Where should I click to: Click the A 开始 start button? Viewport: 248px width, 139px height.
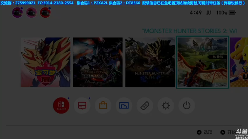coord(228,132)
